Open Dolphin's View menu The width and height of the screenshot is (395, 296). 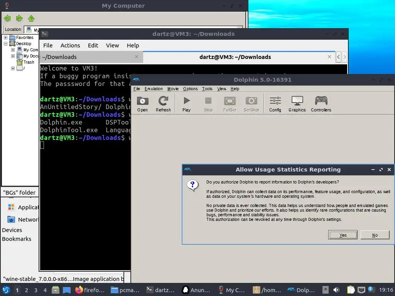click(x=221, y=89)
